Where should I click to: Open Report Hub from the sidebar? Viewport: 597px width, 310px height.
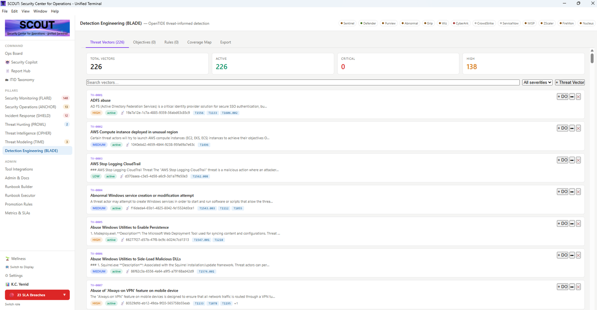click(21, 71)
